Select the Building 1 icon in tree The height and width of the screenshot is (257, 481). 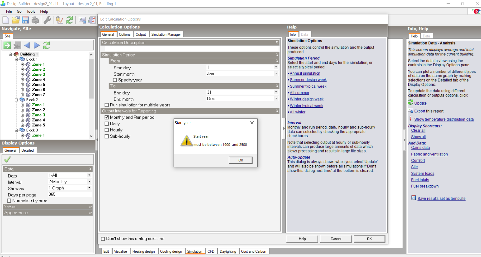tap(16, 54)
